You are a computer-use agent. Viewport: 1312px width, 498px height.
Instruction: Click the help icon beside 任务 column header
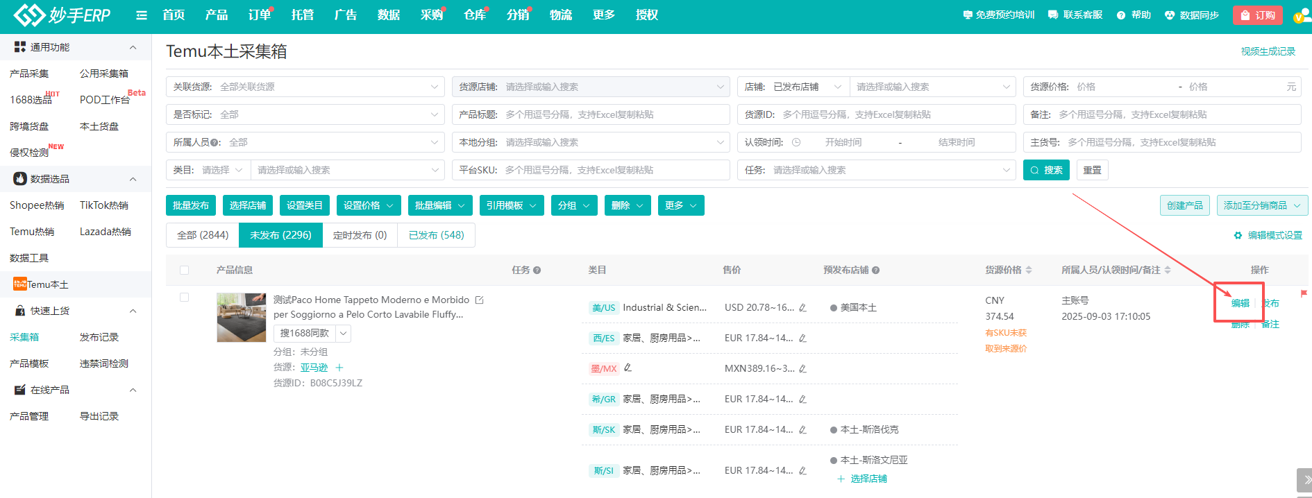coord(537,271)
